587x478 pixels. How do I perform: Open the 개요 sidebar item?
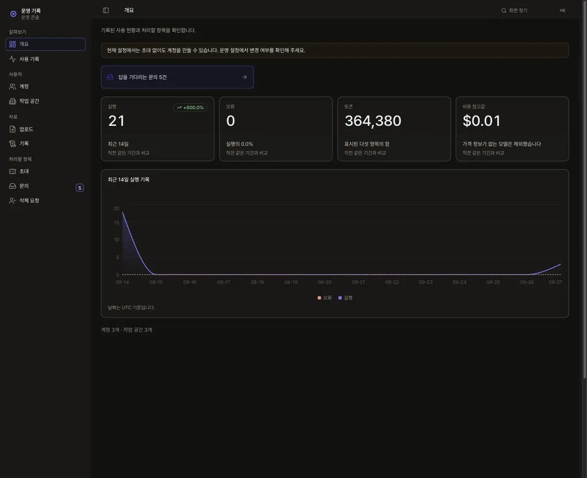(45, 44)
